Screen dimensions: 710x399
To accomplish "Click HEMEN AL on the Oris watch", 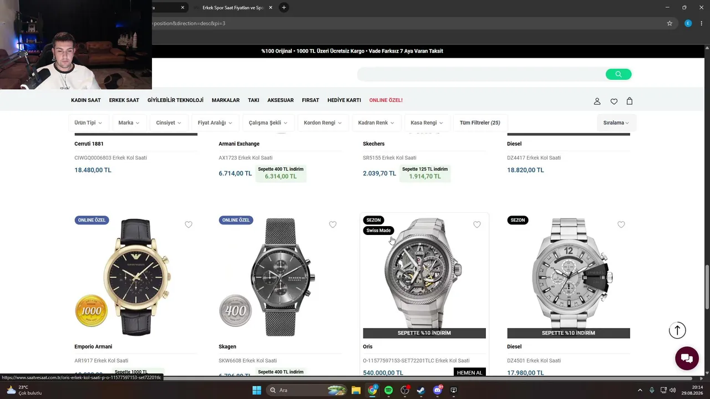I will (469, 372).
